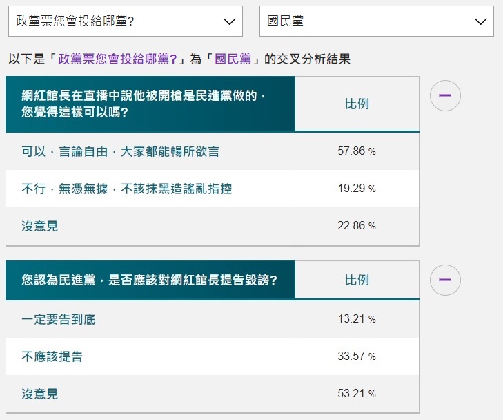503x420 pixels.
Task: Open the 政黨票您會投給哪黨? dropdown
Action: [126, 21]
